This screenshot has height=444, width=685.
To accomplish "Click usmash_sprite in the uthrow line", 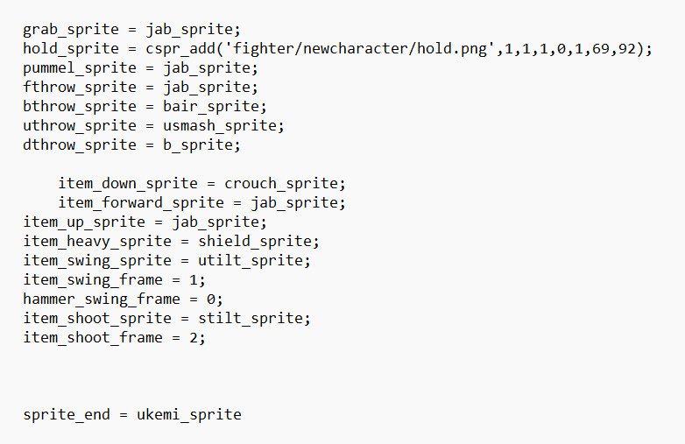I will coord(237,126).
